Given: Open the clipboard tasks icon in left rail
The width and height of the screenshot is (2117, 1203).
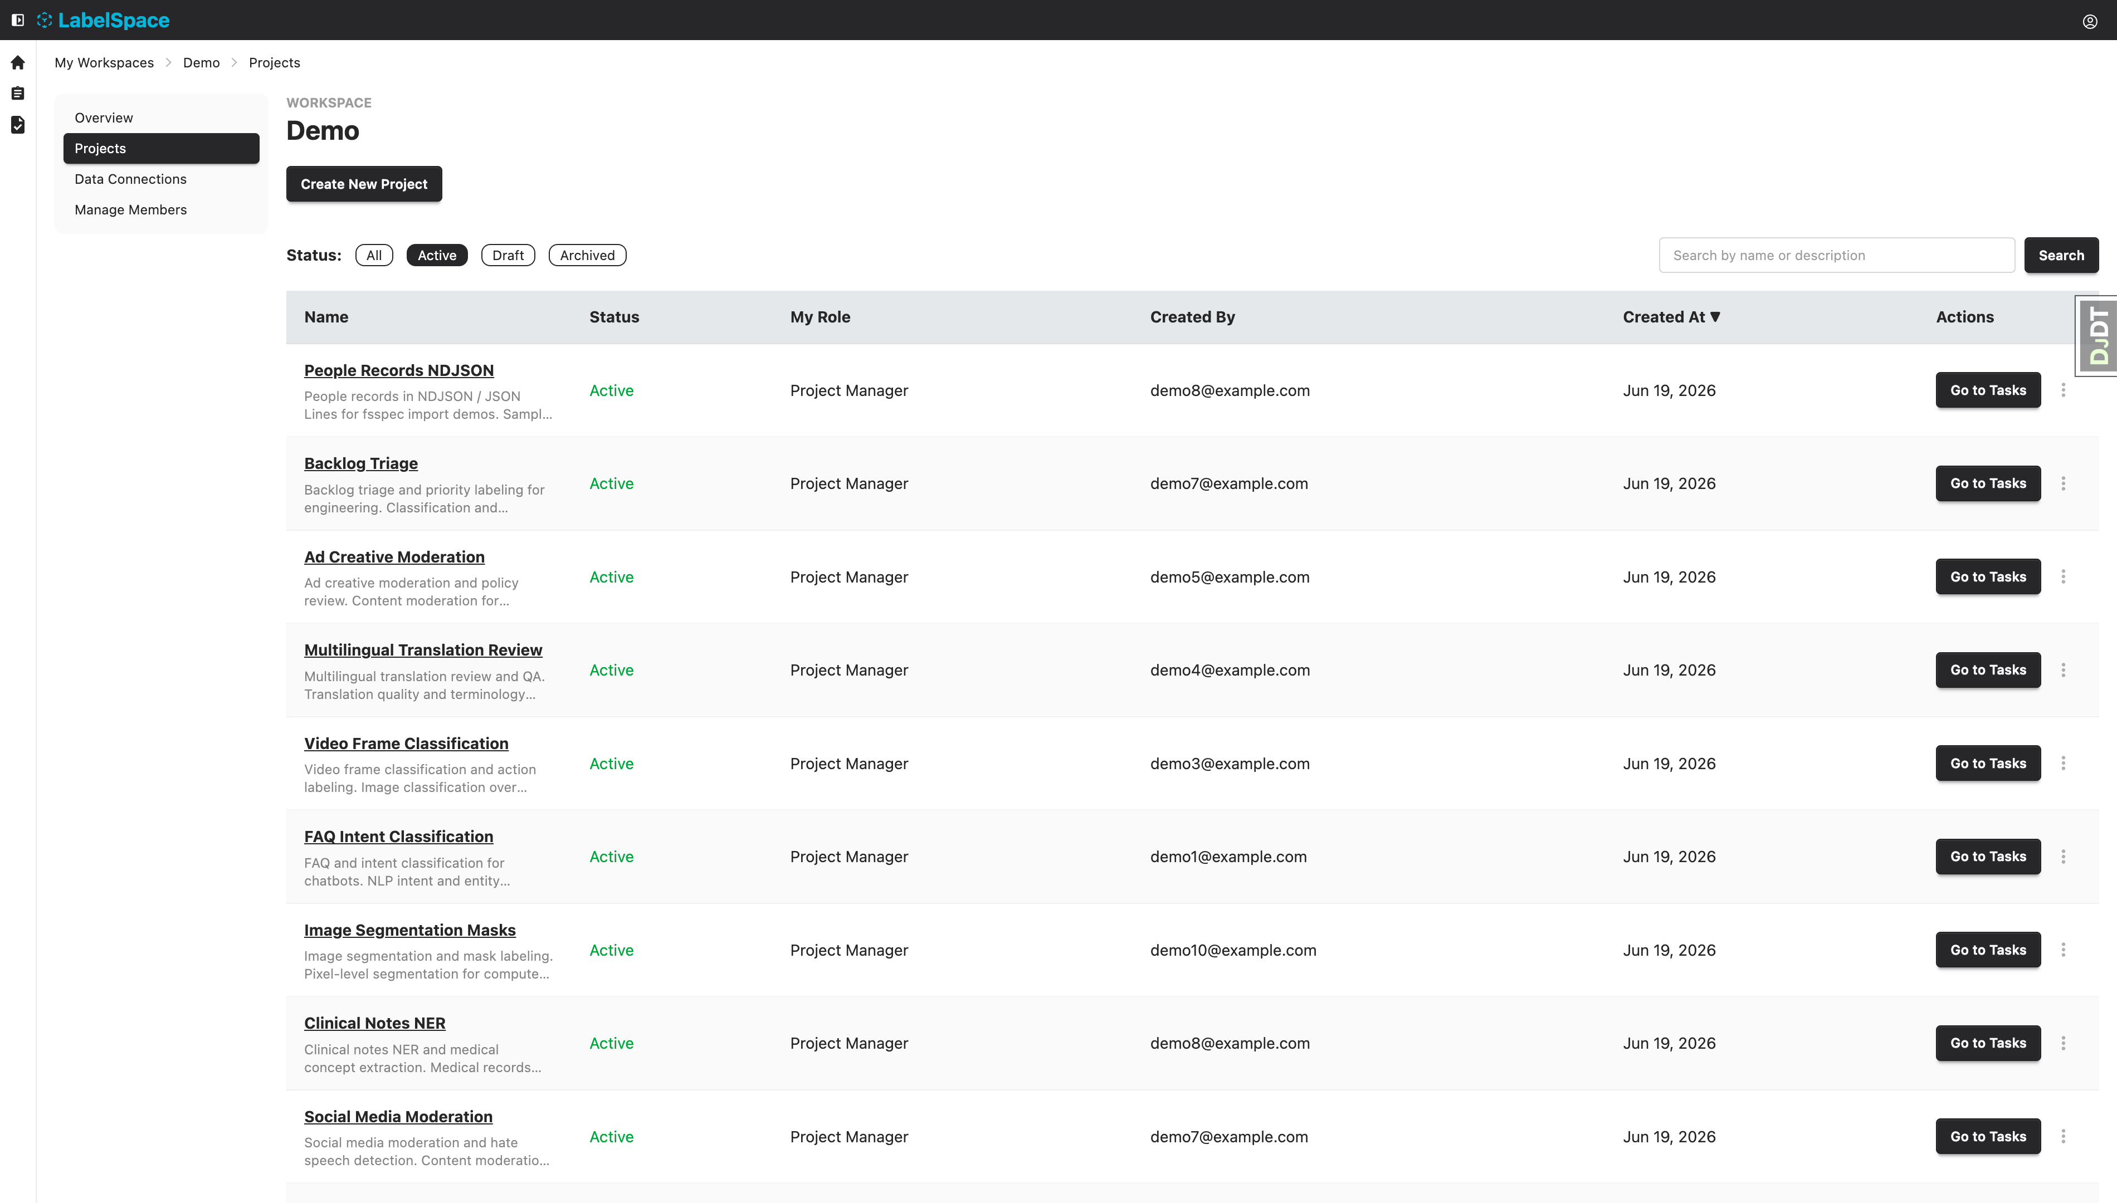Looking at the screenshot, I should tap(17, 94).
